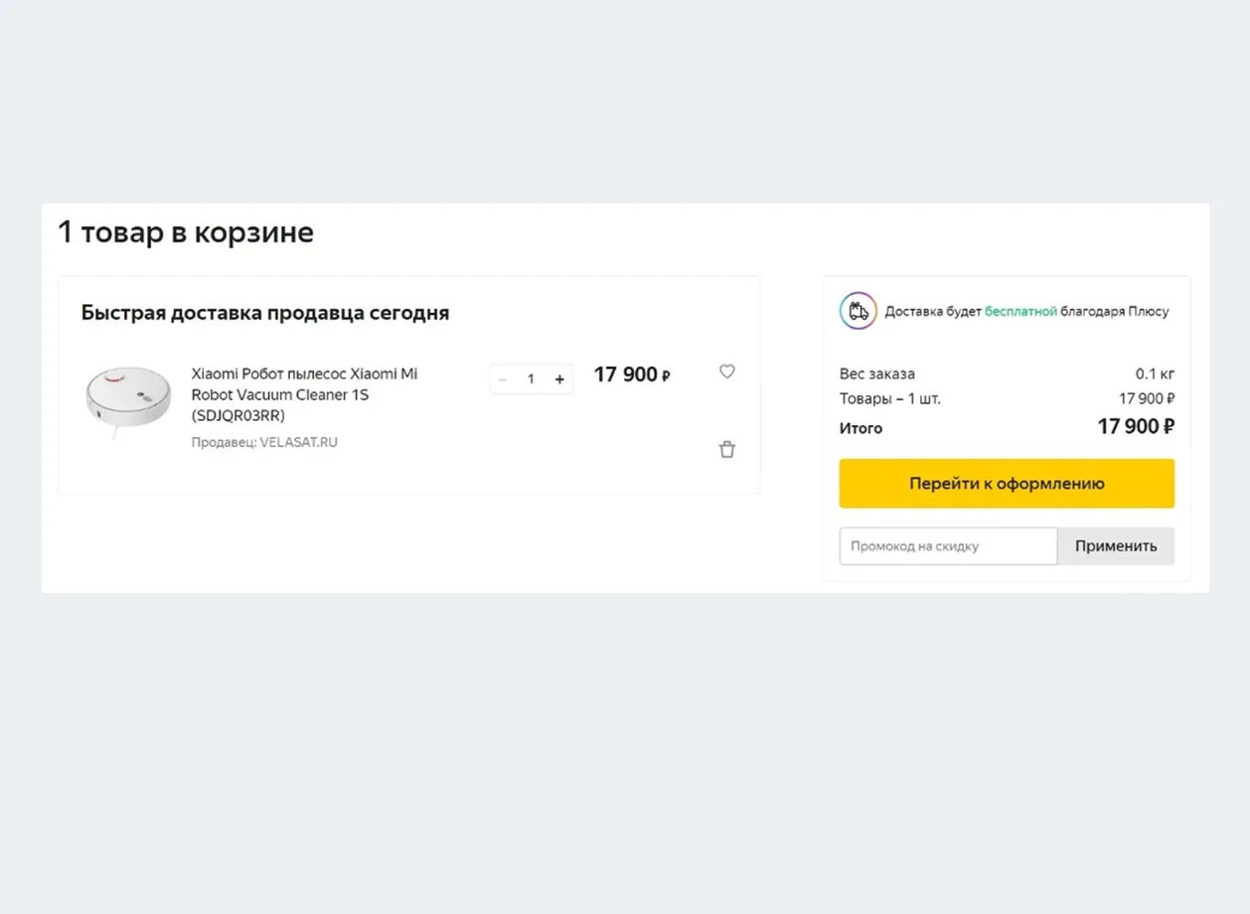Click the Plus delivery gift truck icon
This screenshot has width=1250, height=914.
[859, 311]
